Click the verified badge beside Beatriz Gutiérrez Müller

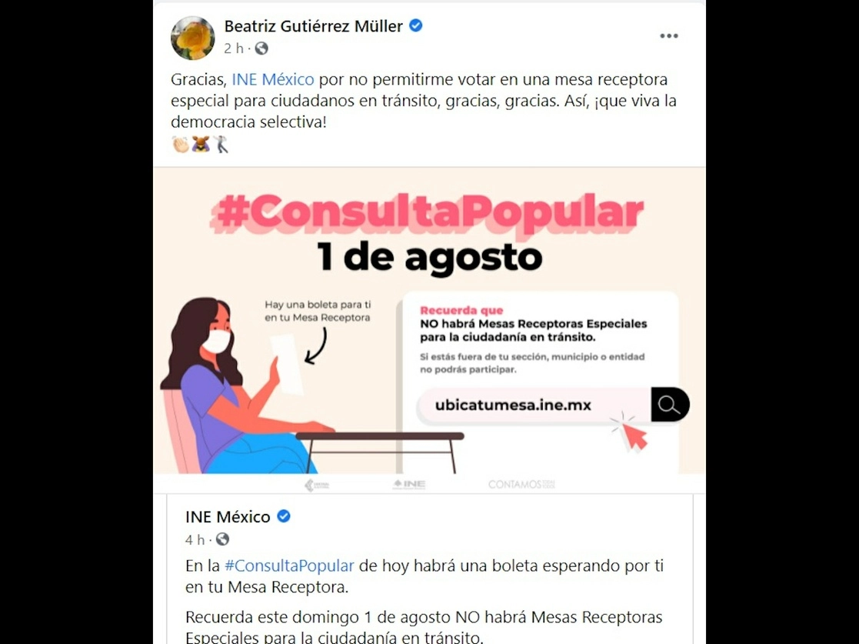coord(416,25)
